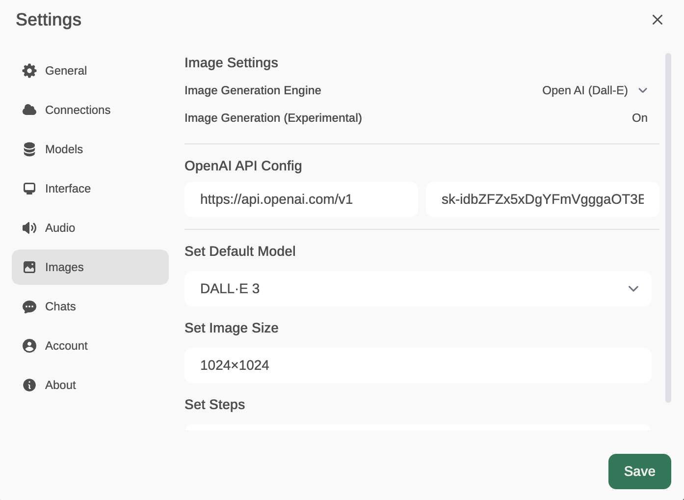
Task: Focus the OpenAI API base URL field
Action: pos(301,199)
